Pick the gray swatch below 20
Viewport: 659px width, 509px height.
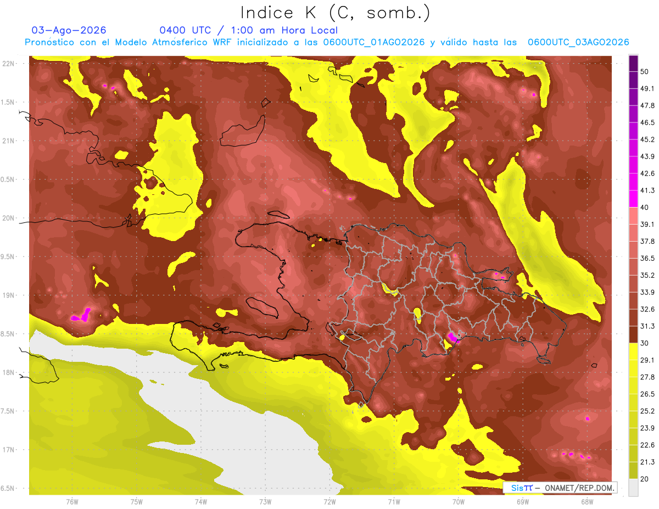click(x=633, y=488)
